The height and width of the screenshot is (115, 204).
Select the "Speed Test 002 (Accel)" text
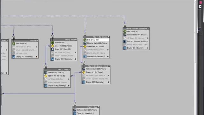pyautogui.click(x=63, y=46)
